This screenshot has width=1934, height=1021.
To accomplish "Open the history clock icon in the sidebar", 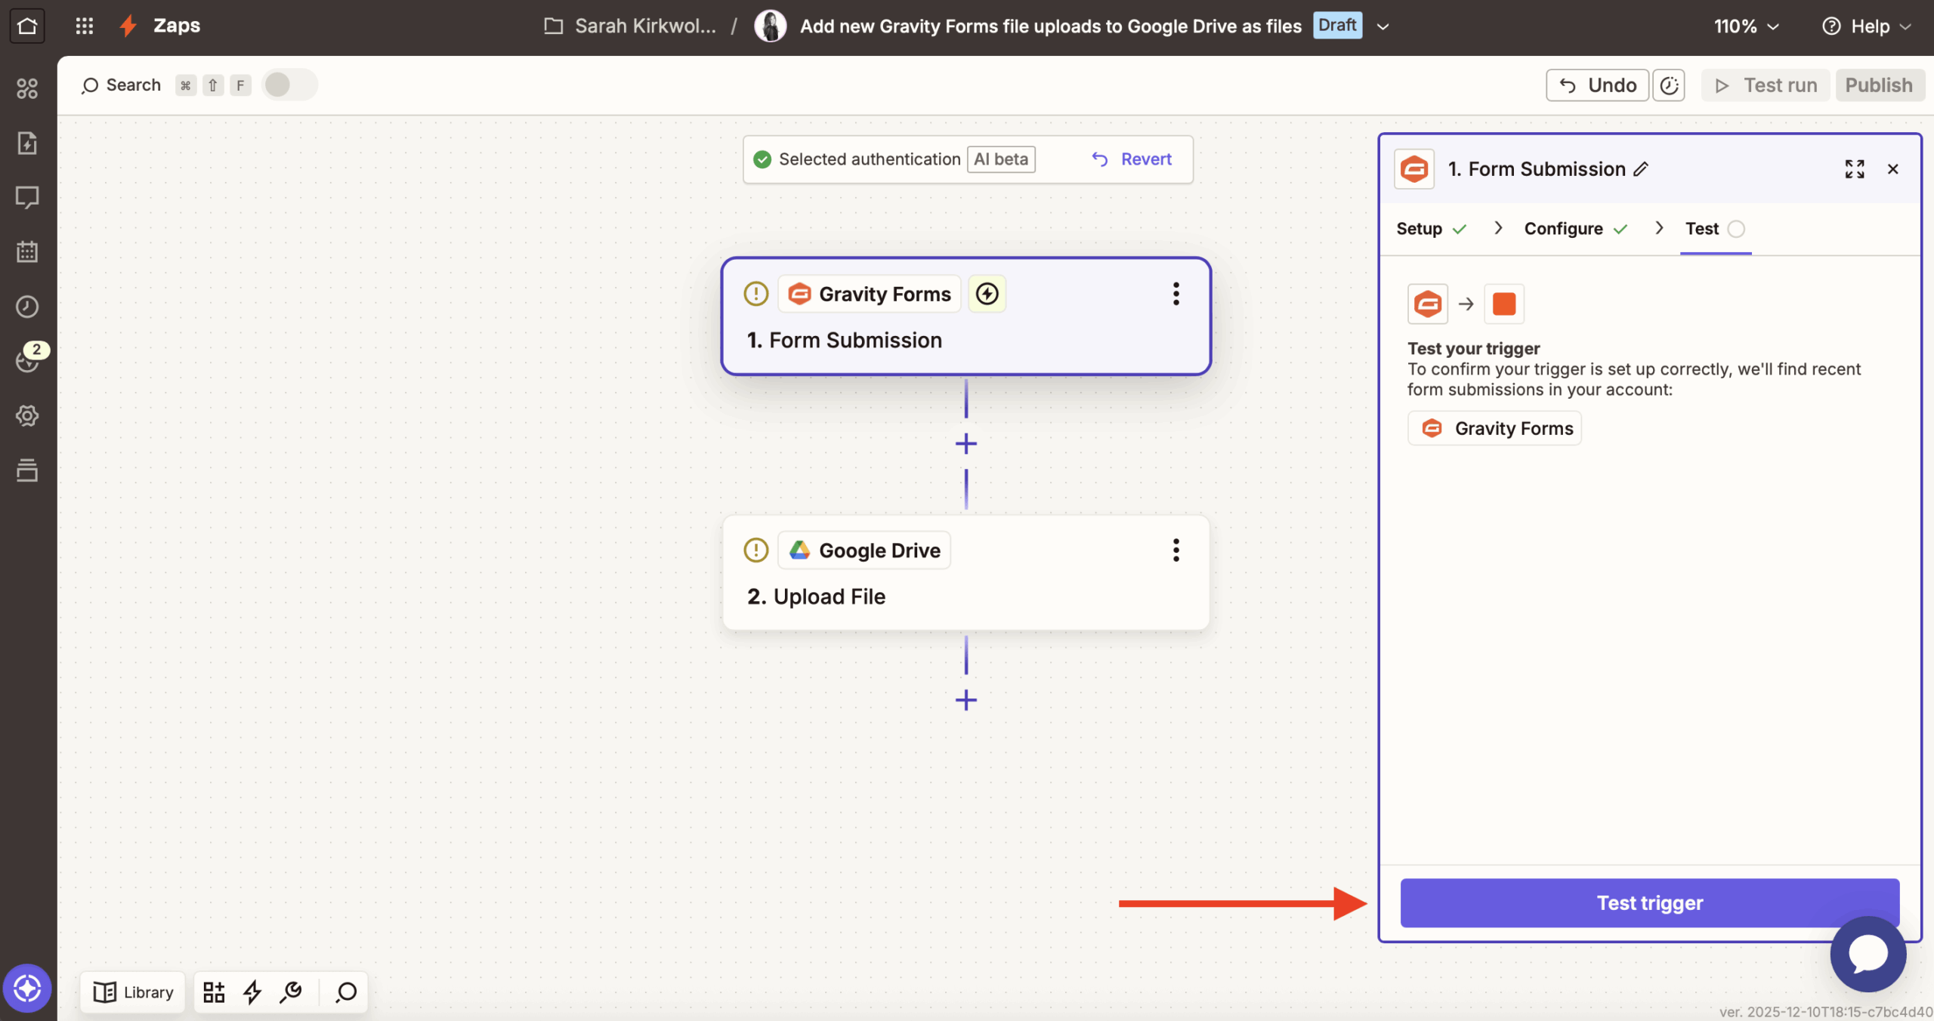I will click(27, 306).
